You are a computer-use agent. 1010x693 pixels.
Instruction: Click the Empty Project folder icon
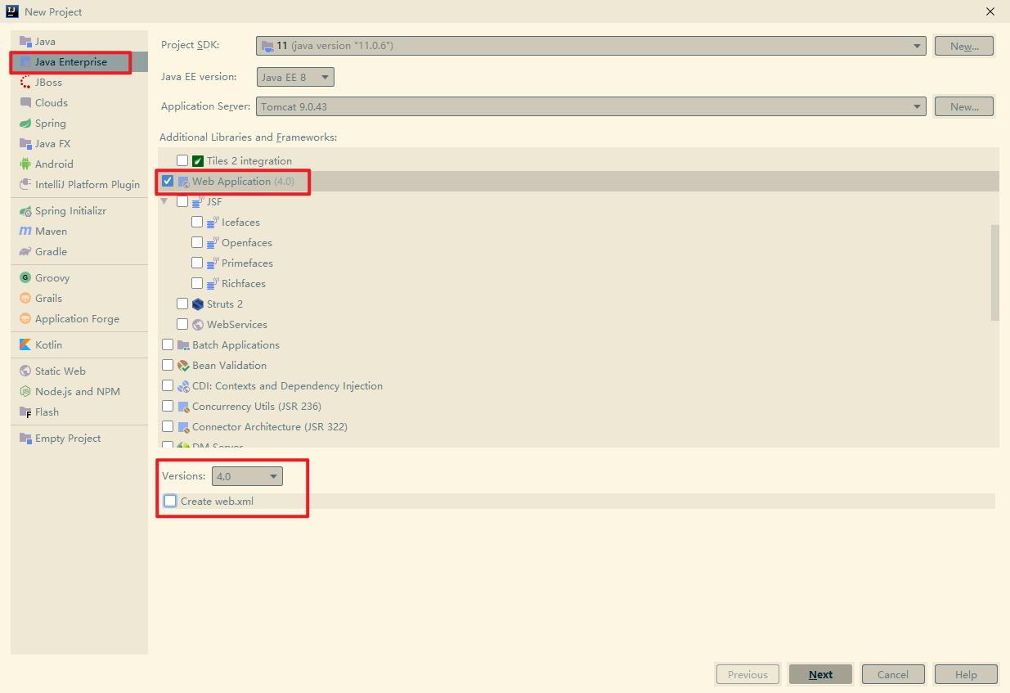tap(25, 438)
